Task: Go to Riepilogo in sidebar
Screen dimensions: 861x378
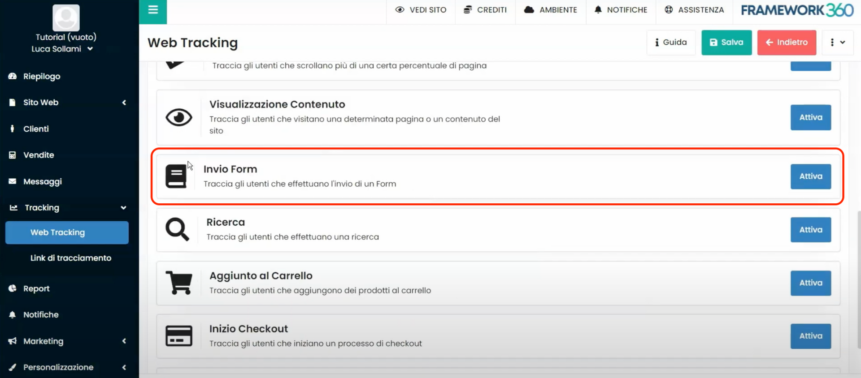Action: tap(42, 77)
